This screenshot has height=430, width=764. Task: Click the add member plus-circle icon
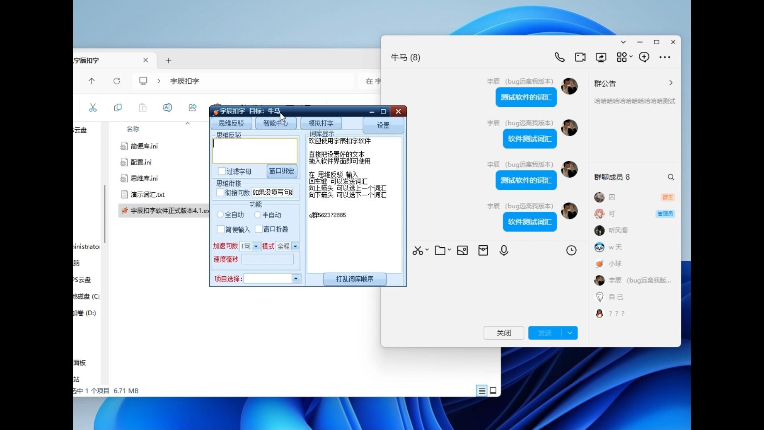[x=644, y=57]
